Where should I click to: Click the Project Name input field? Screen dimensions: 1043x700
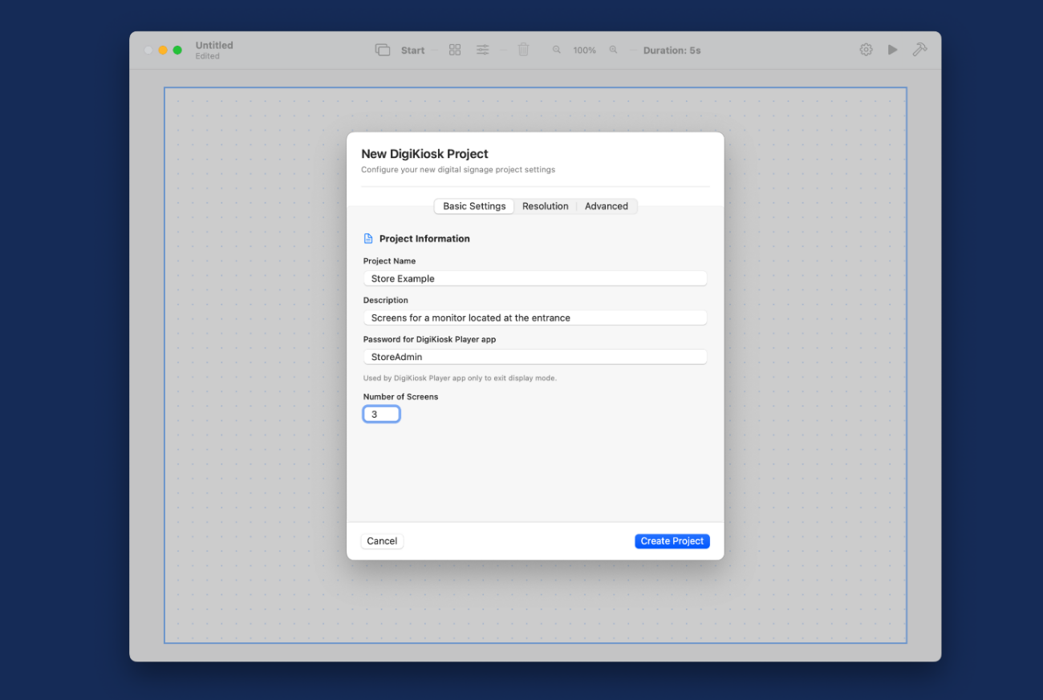[534, 278]
